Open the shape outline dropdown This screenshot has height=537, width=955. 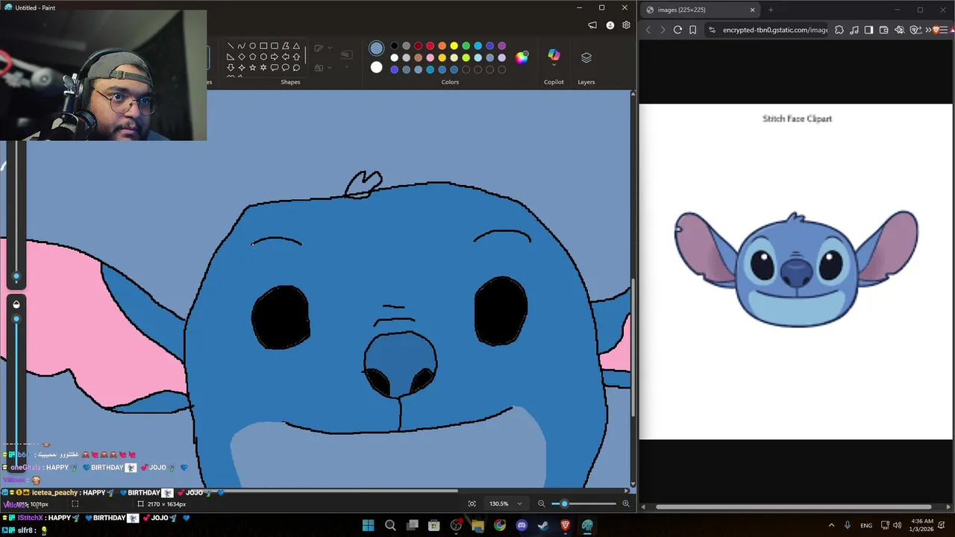pos(330,48)
